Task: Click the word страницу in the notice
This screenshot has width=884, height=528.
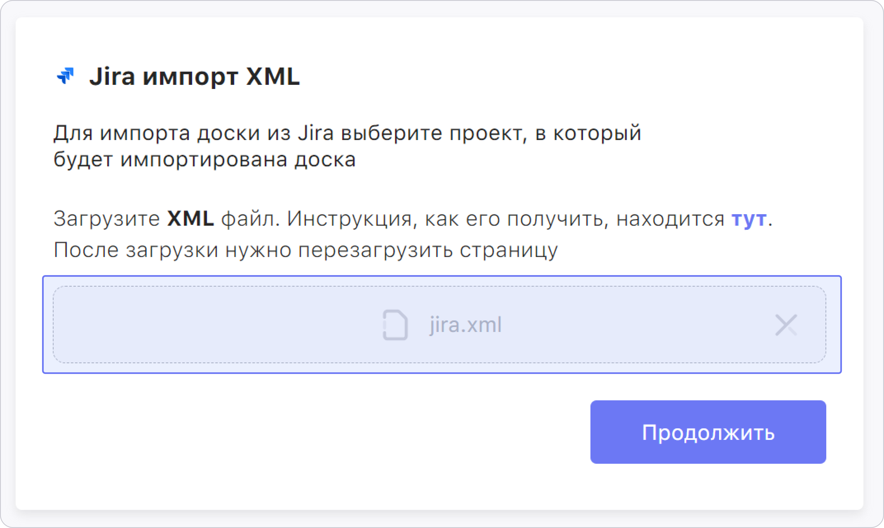Action: coord(509,250)
